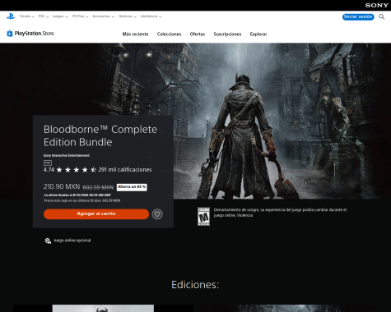Open the Explorar tab

258,34
